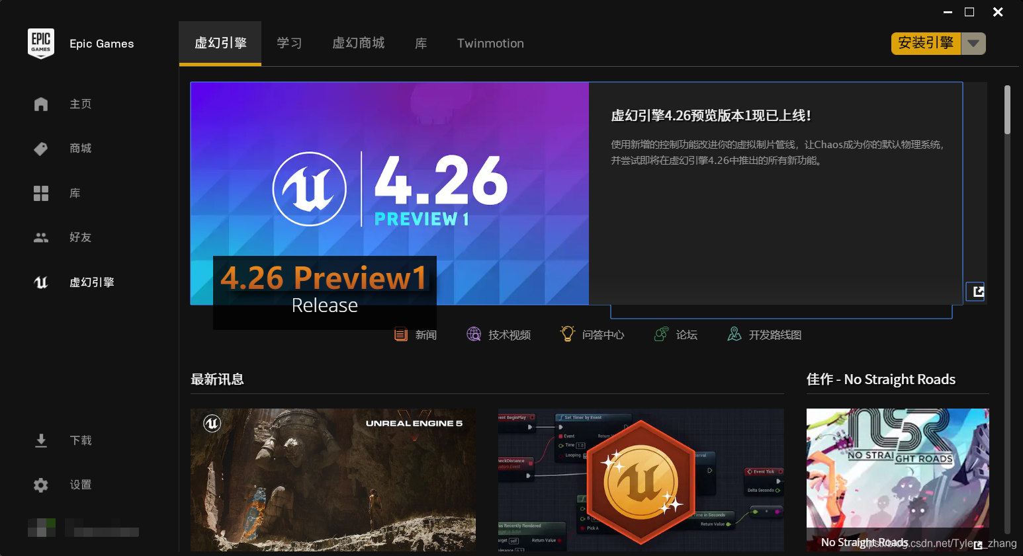Open the 论坛 link
The width and height of the screenshot is (1023, 556).
click(687, 335)
